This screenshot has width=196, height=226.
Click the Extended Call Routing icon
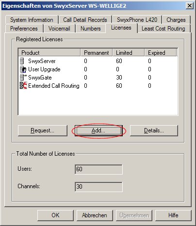(23, 86)
